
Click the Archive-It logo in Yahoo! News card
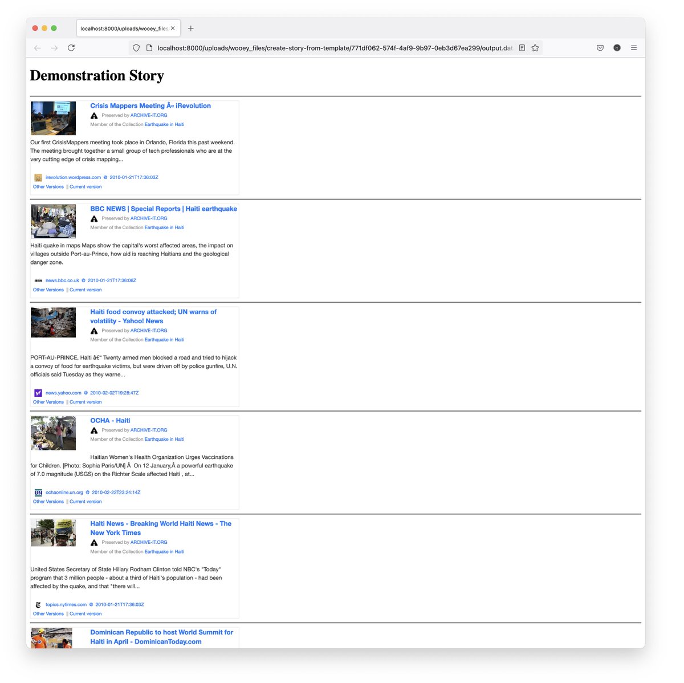click(94, 331)
